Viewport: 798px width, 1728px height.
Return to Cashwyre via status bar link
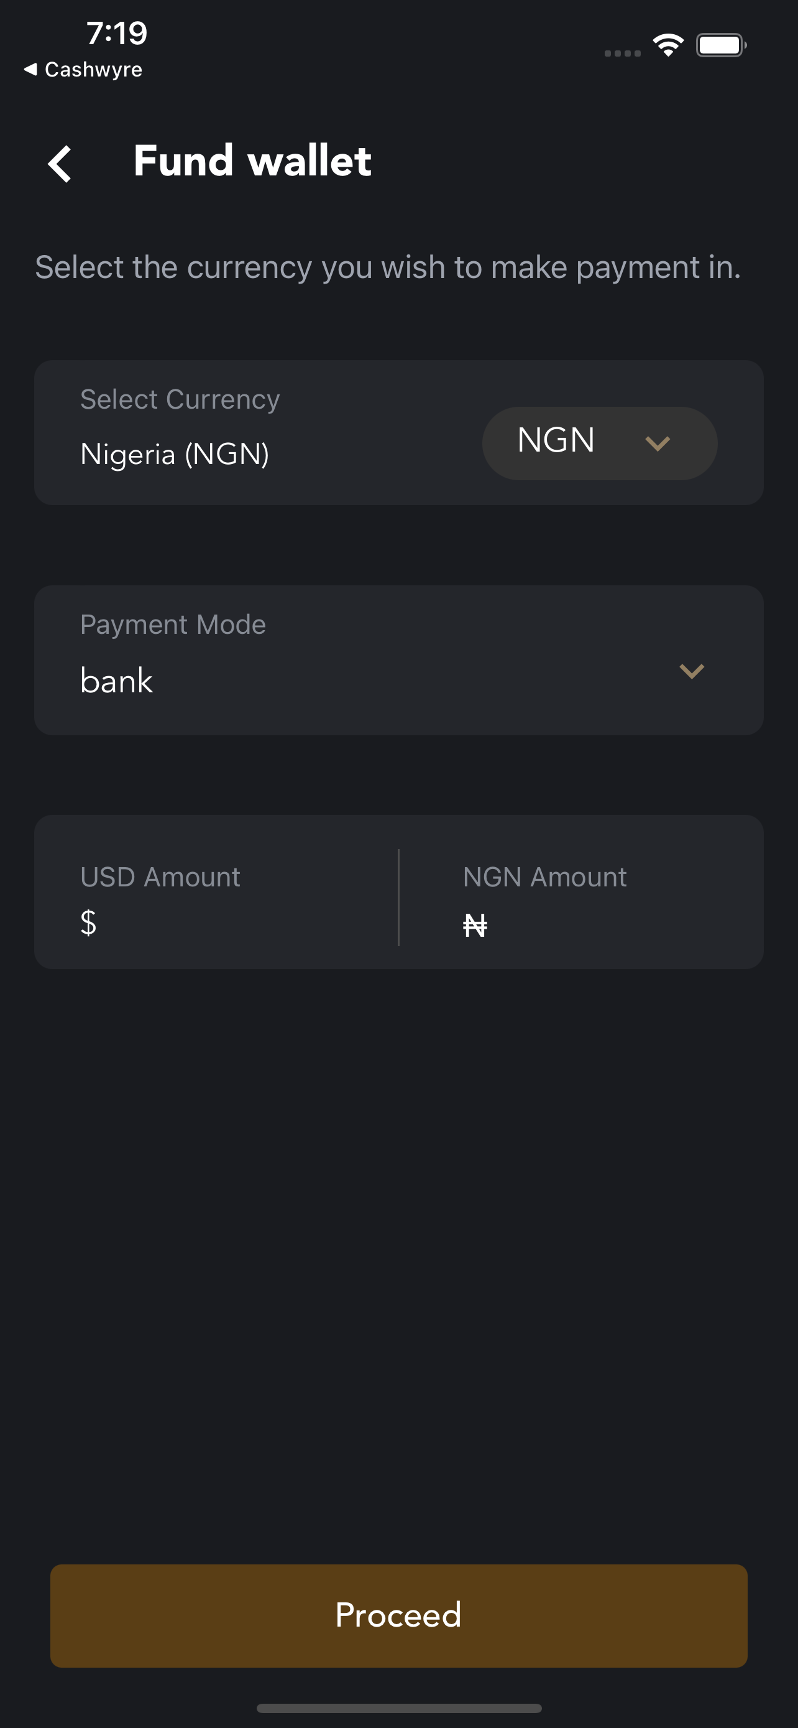tap(83, 69)
